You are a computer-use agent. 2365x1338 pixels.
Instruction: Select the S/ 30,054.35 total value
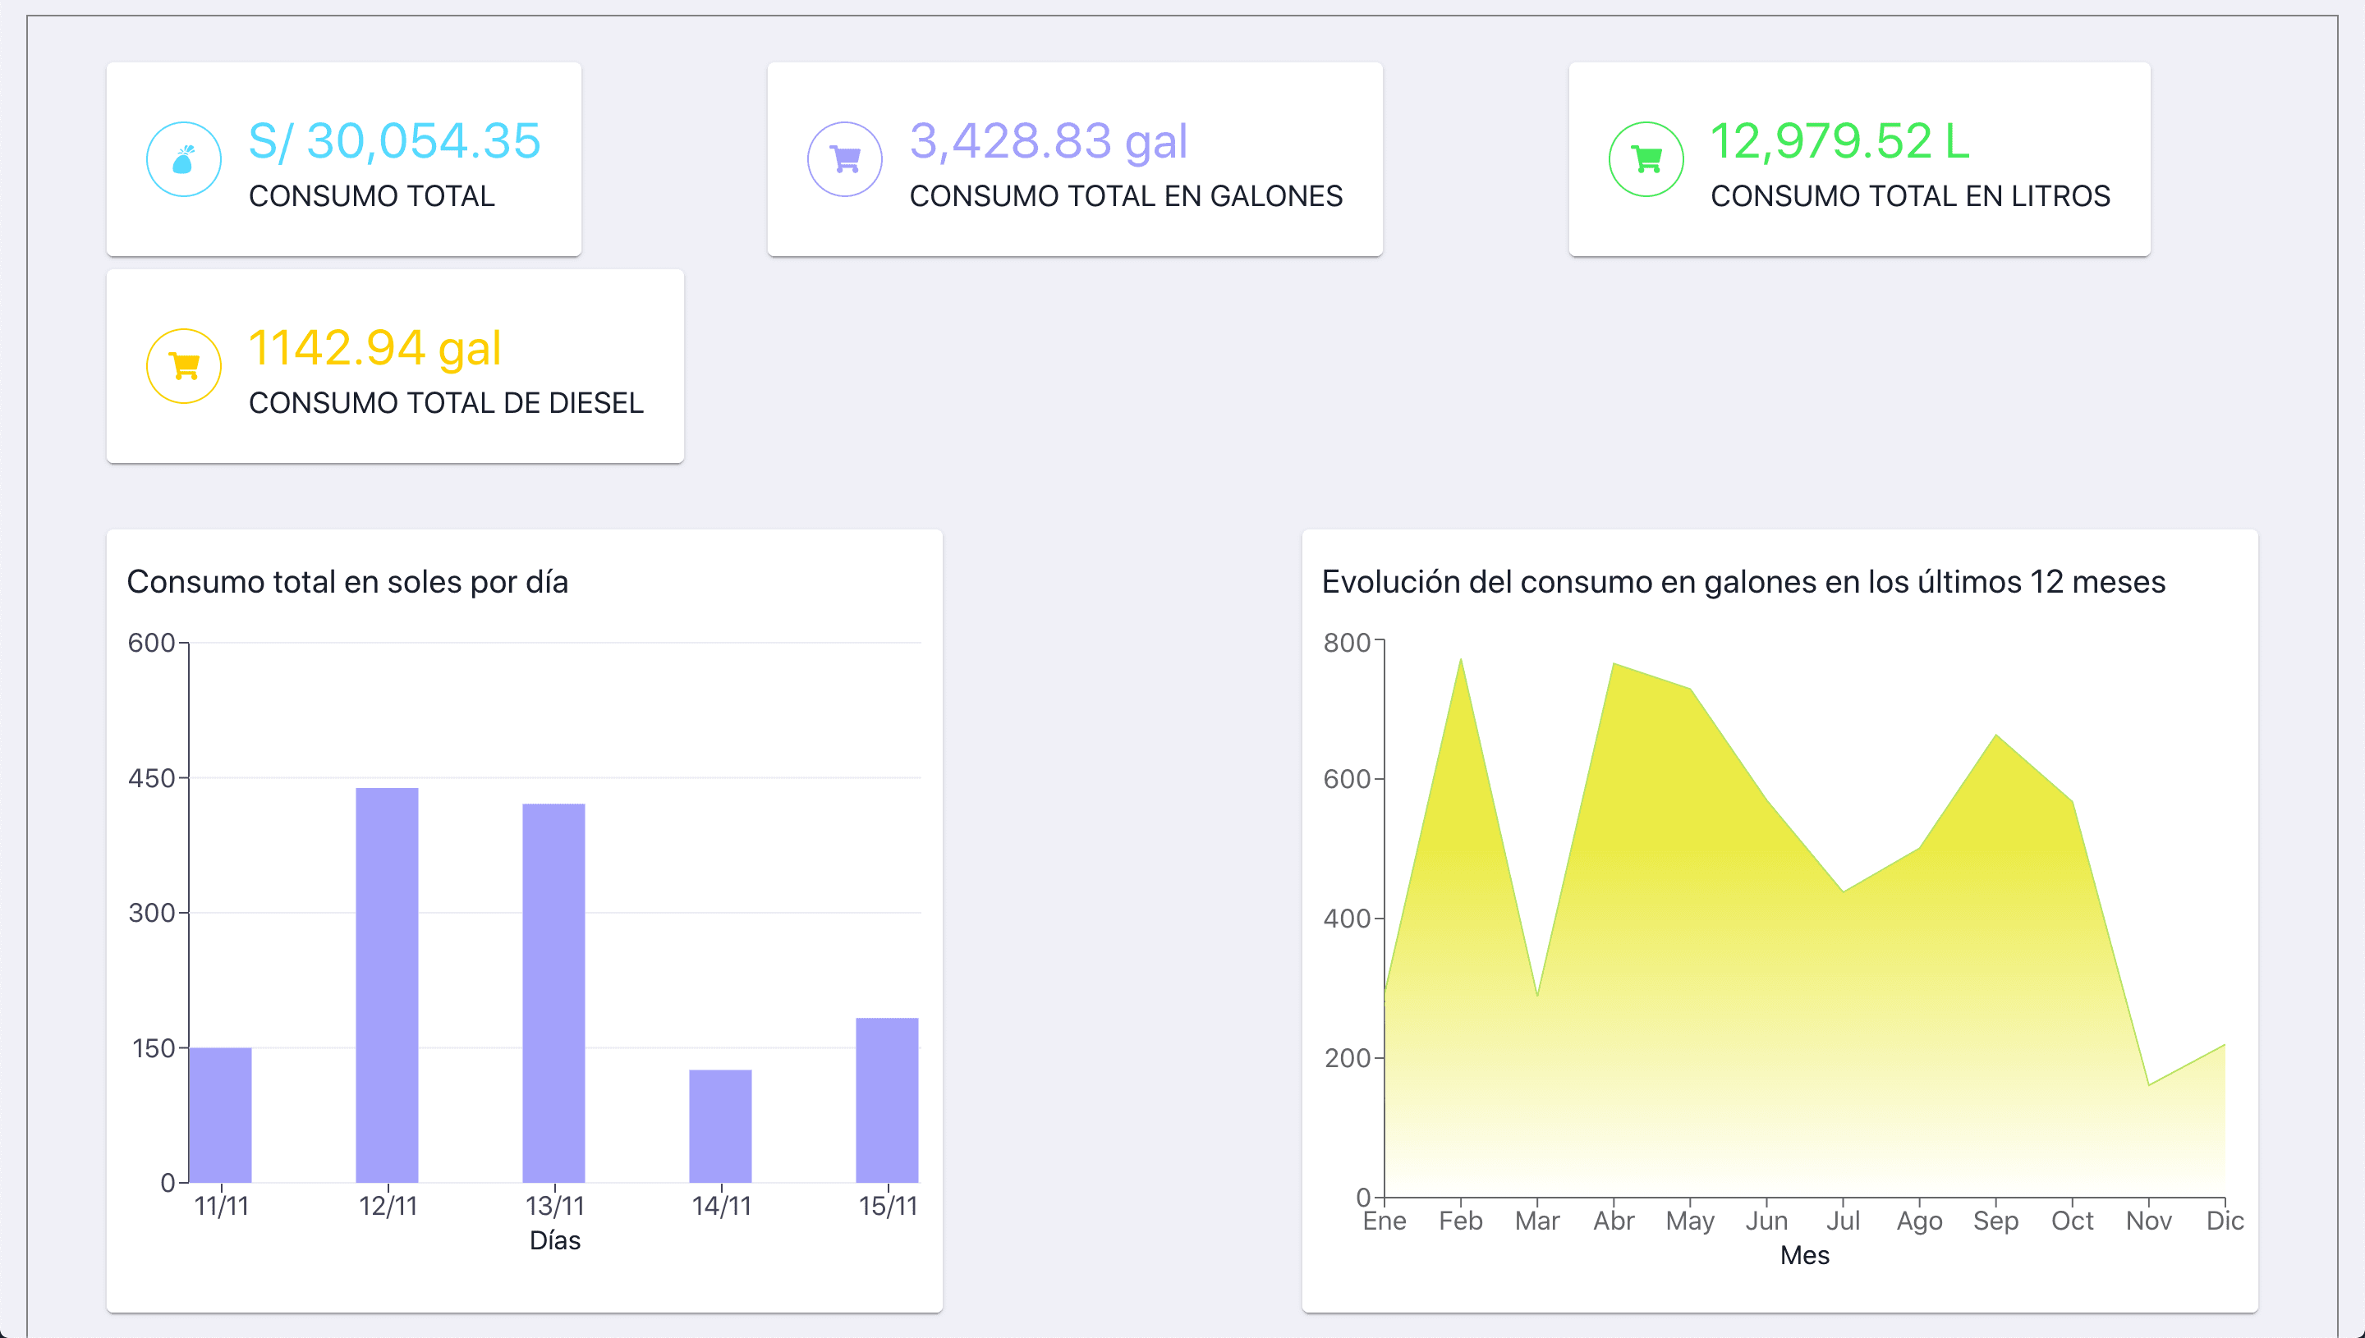(394, 141)
